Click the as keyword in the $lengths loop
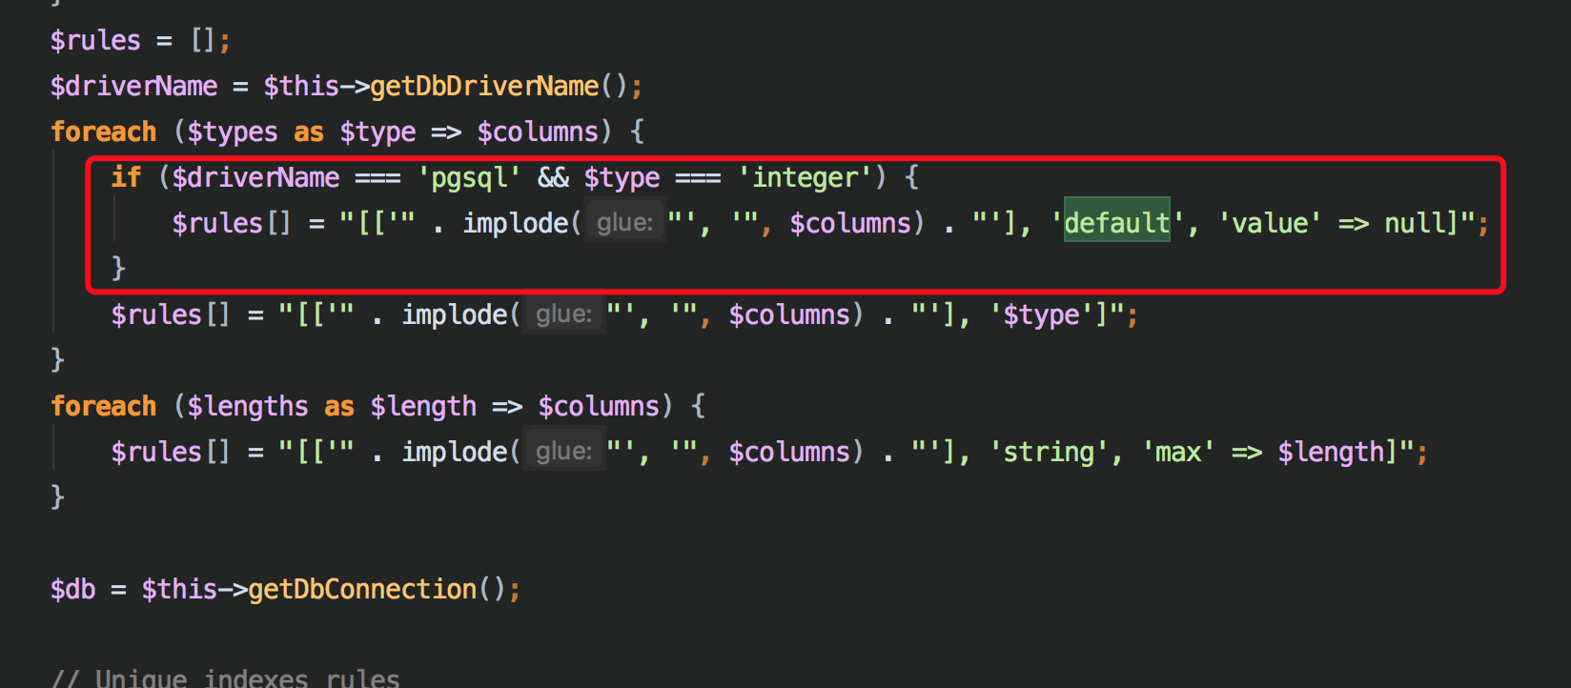This screenshot has height=688, width=1571. tap(339, 408)
